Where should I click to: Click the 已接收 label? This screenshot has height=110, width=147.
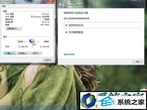tap(46, 42)
